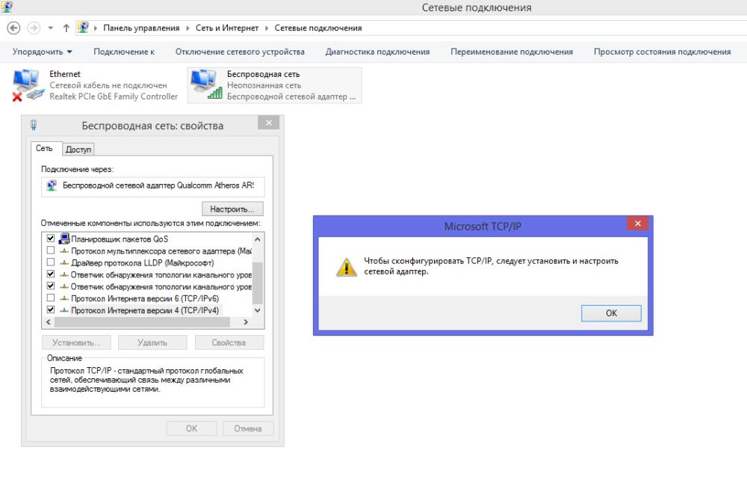Uncheck Планировщик пакетов QoS checkbox

tap(51, 238)
